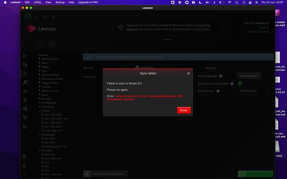287x179 pixels.
Task: Select the My Mashups playlist
Action: [49, 103]
